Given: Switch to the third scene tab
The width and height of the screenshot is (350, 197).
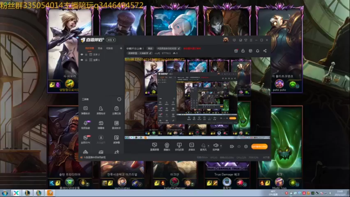Looking at the screenshot, I should tap(109, 48).
